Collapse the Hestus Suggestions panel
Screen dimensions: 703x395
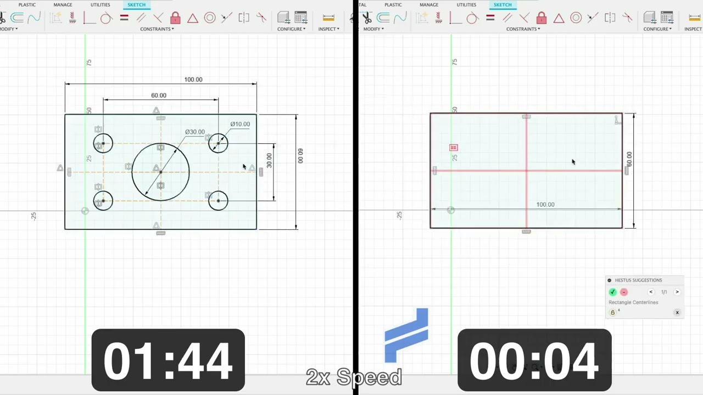click(610, 280)
